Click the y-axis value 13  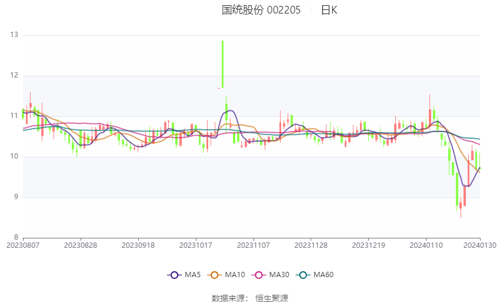14,35
